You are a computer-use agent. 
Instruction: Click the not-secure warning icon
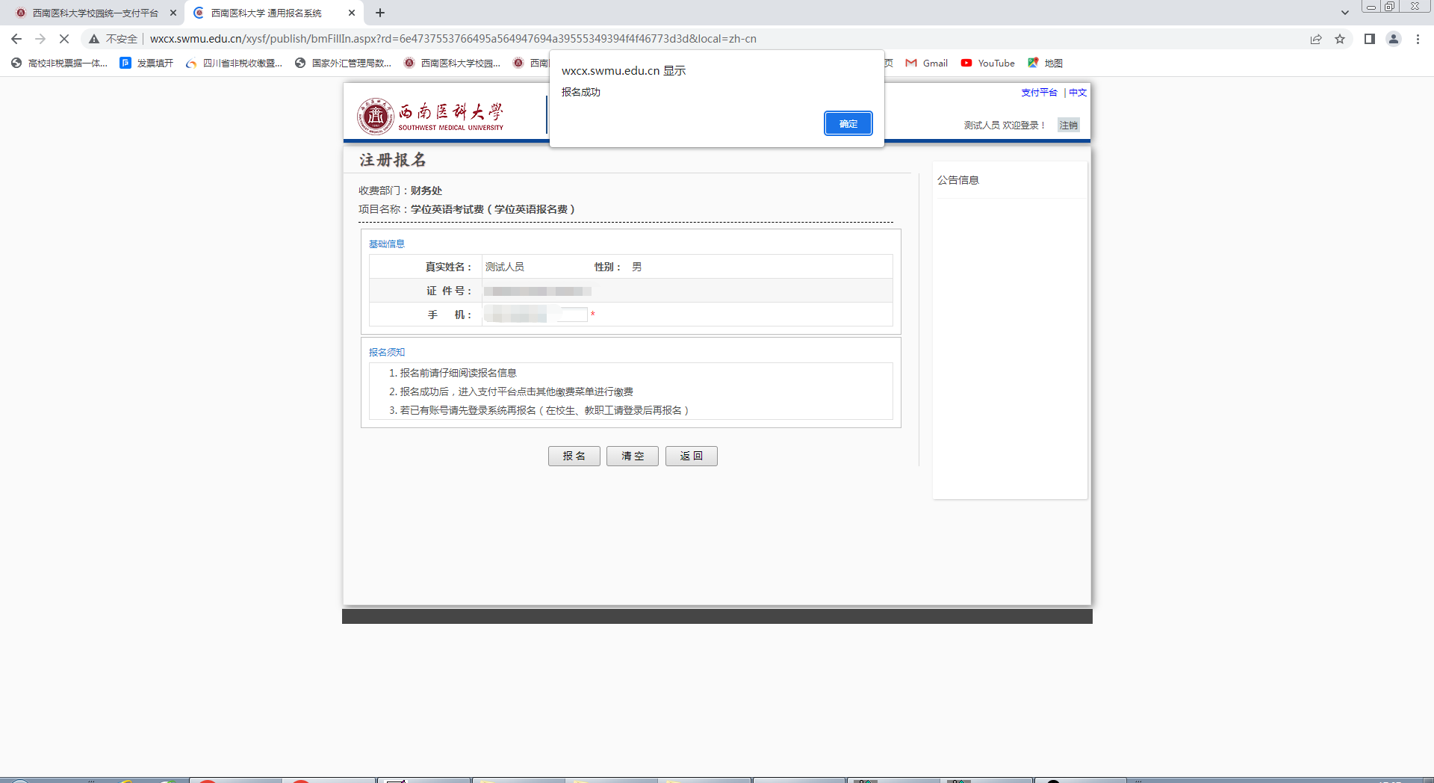(x=94, y=39)
